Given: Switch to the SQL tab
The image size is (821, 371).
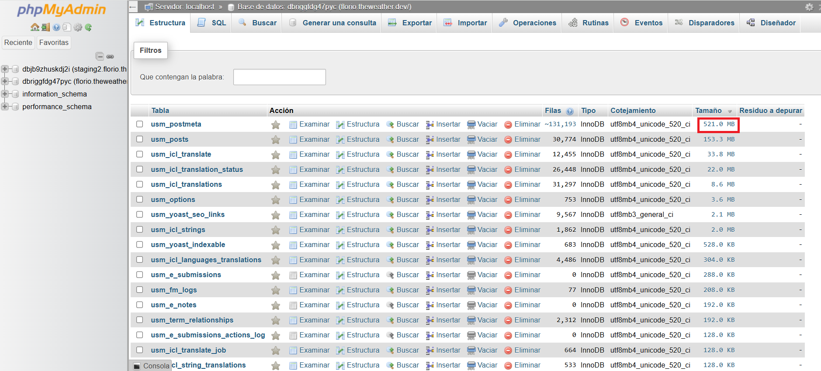Looking at the screenshot, I should [212, 23].
